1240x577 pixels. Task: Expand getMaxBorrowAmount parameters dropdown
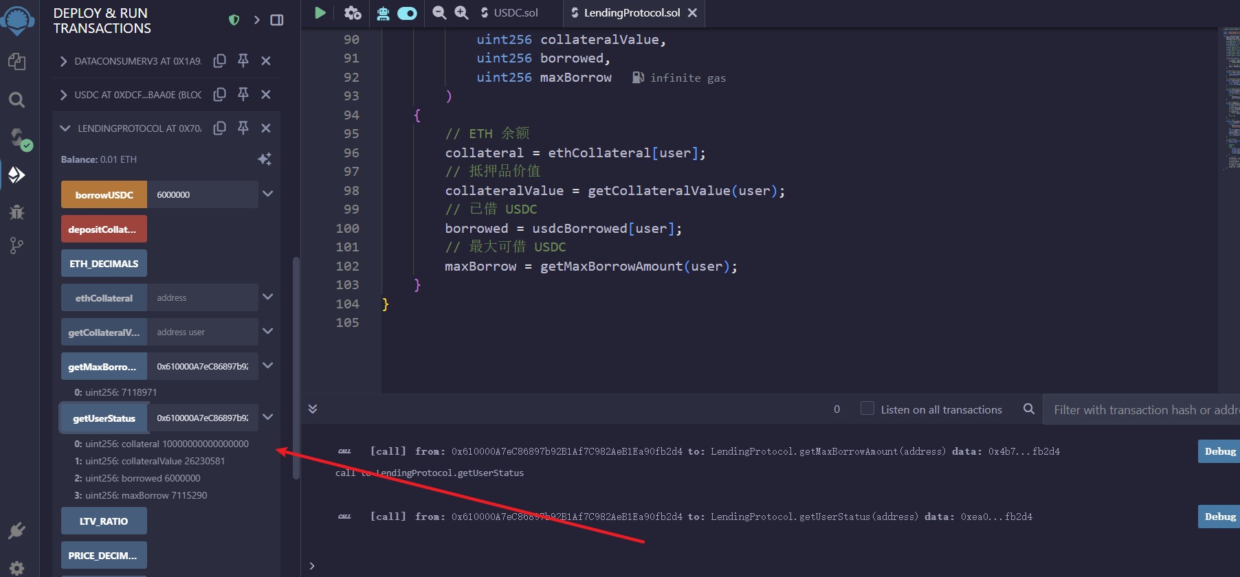click(268, 365)
